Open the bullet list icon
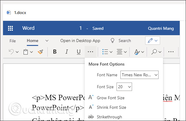The image size is (186, 121). coord(105,52)
